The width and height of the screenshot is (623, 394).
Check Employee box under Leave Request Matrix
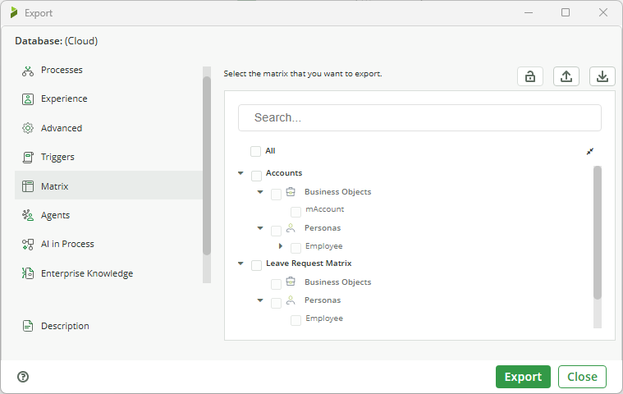coord(295,320)
